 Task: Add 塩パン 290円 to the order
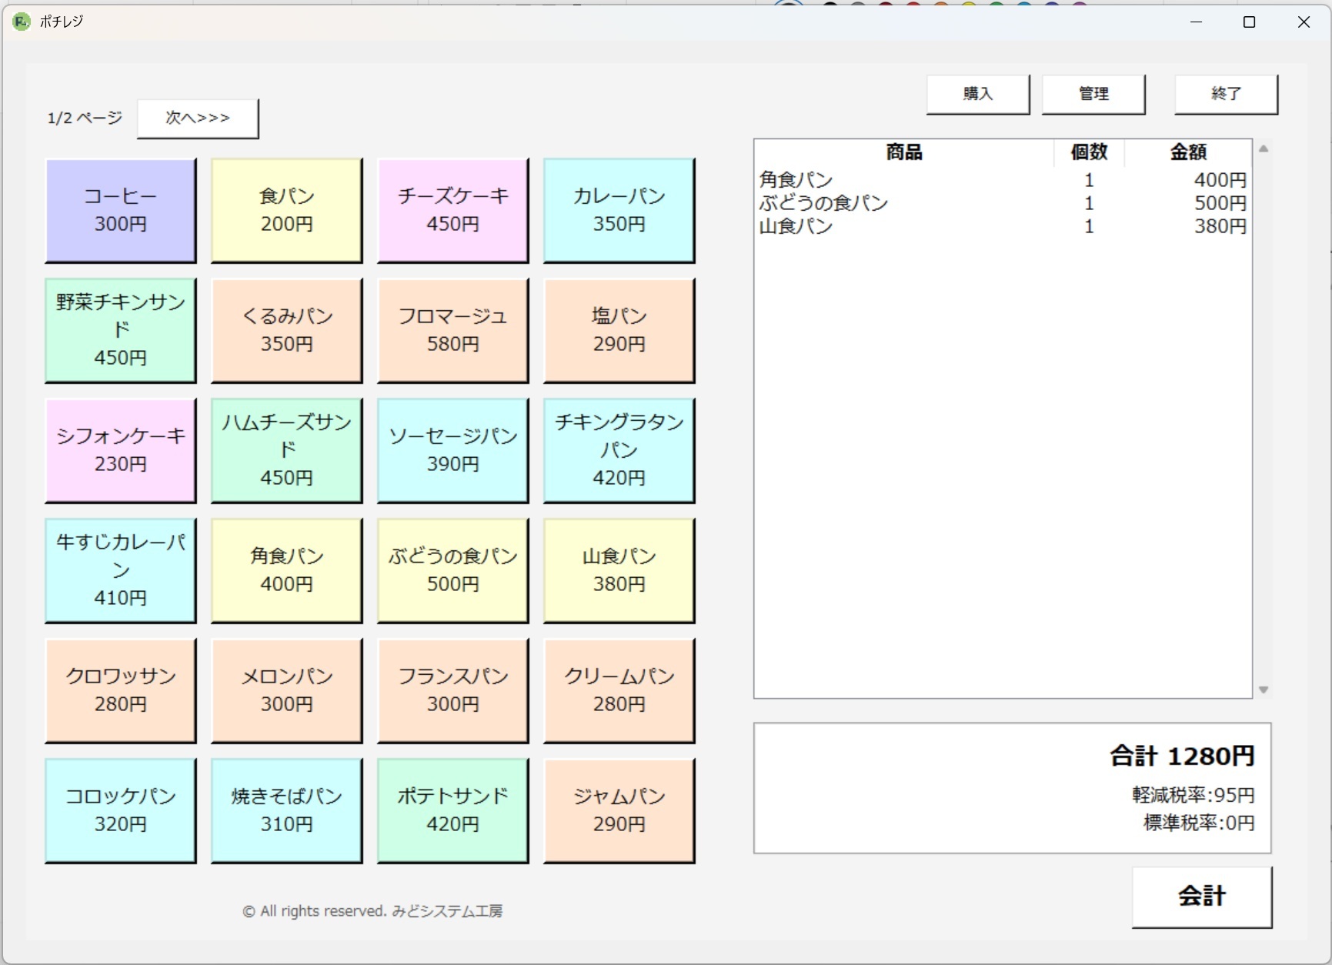tap(619, 330)
